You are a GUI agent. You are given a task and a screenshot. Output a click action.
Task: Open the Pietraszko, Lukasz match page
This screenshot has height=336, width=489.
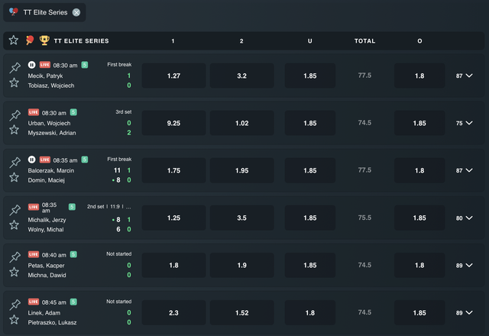point(52,322)
